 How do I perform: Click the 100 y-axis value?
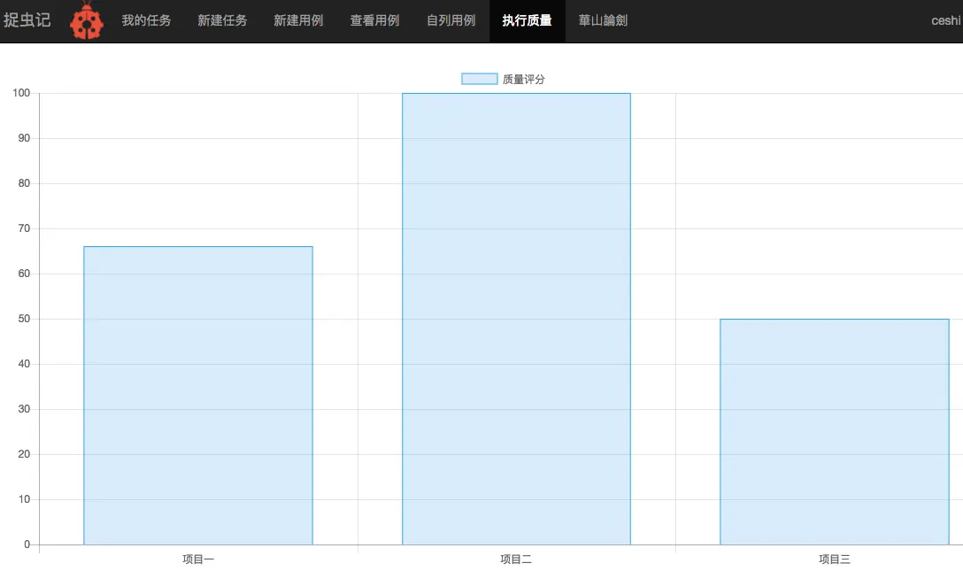click(21, 93)
